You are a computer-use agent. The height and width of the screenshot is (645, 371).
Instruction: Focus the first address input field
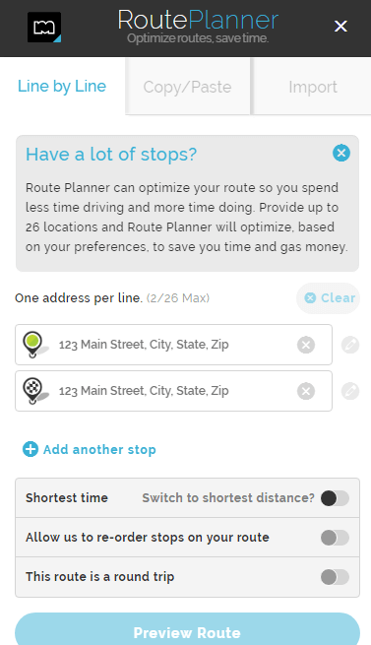pyautogui.click(x=173, y=345)
